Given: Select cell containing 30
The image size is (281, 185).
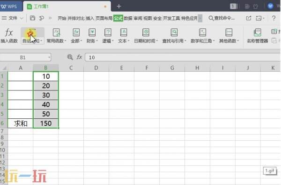Looking at the screenshot, I should (46, 95).
